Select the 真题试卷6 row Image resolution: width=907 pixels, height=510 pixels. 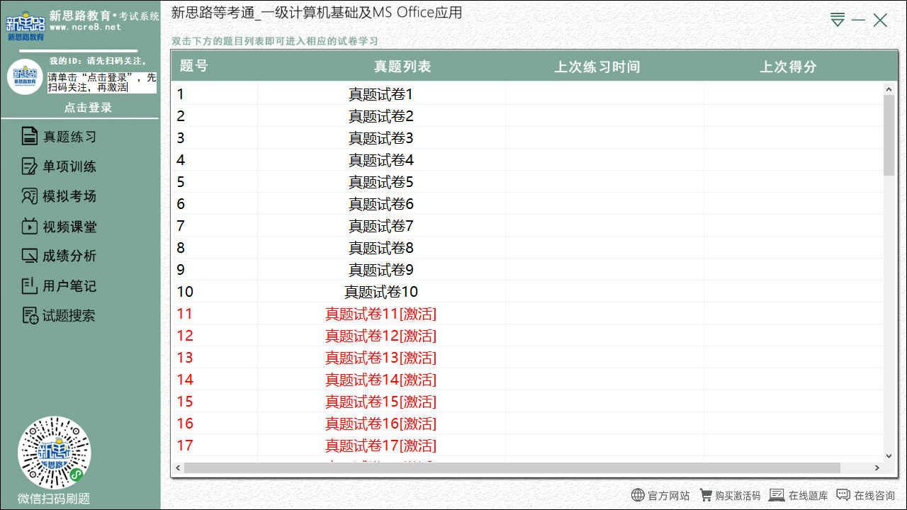pos(528,204)
